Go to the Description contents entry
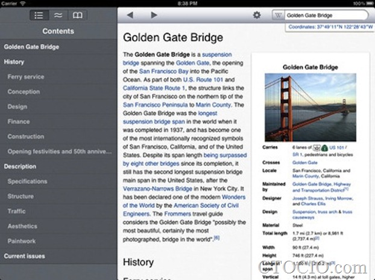 pyautogui.click(x=20, y=166)
